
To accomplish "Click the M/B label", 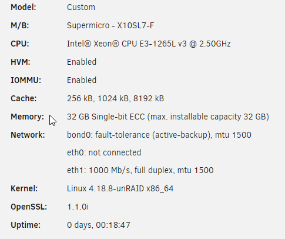I will [x=20, y=25].
